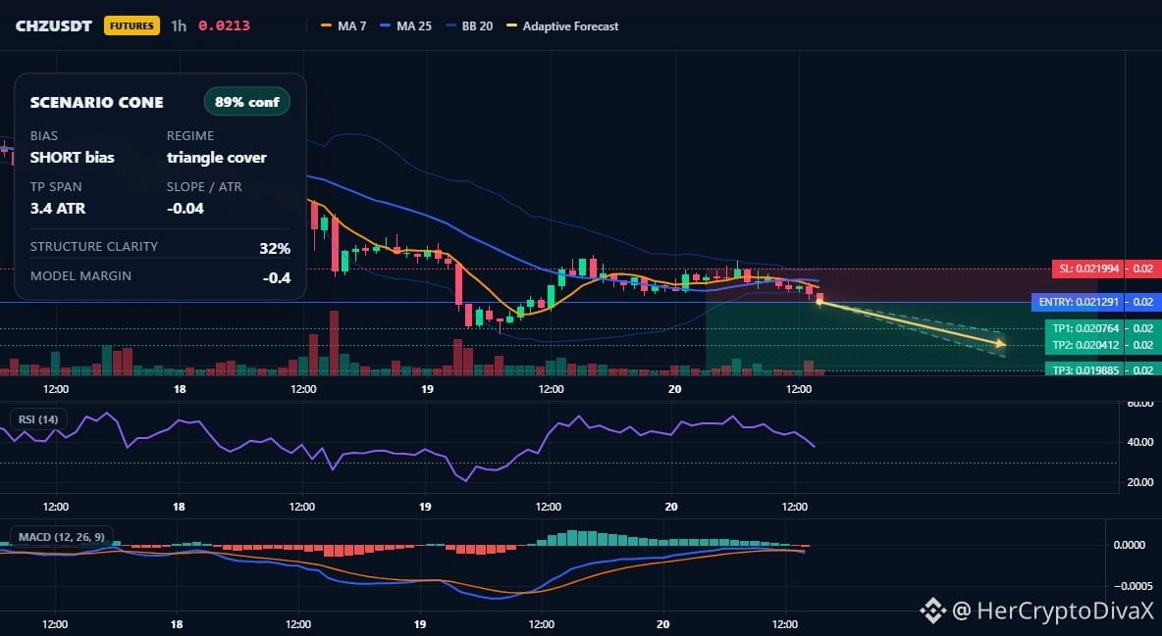1162x636 pixels.
Task: Click the TP2: 0.020412 label
Action: (1084, 345)
